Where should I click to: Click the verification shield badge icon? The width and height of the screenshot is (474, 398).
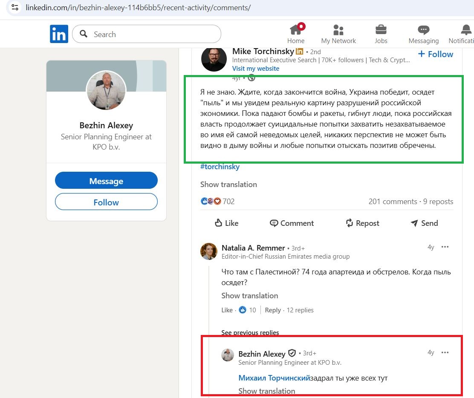292,353
